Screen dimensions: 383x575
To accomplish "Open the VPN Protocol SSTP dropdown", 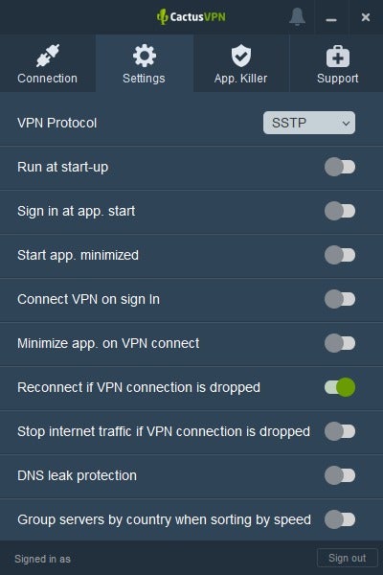I will click(309, 123).
